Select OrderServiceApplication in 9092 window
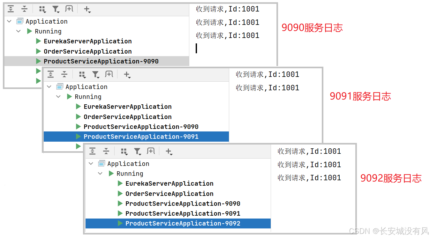Viewport: 430px width, 238px height. pyautogui.click(x=178, y=194)
